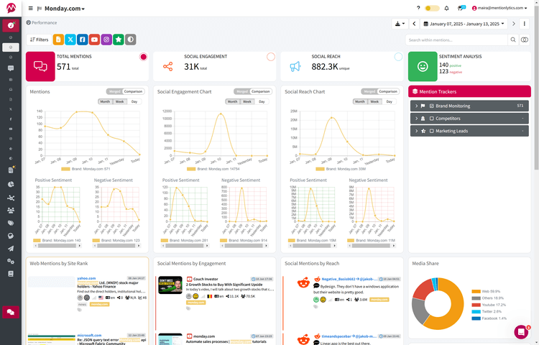Viewport: 539px width, 345px height.
Task: Open the yahoo.com mention link
Action: (x=87, y=278)
